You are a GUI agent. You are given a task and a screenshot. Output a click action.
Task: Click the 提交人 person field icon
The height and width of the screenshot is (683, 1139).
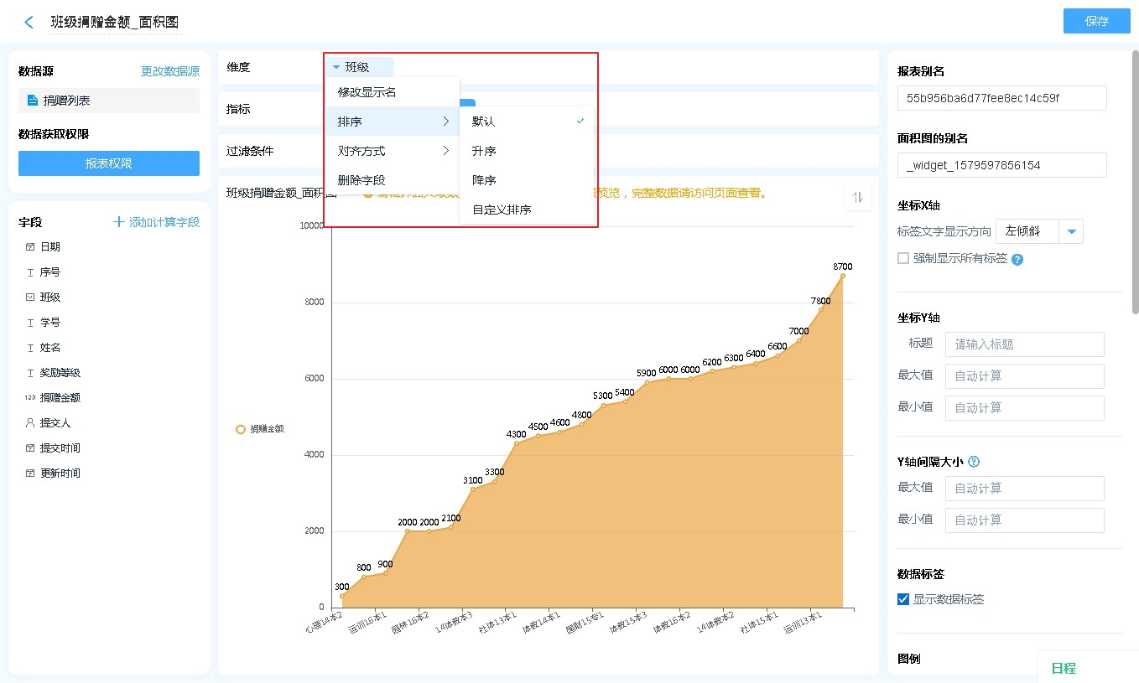30,423
